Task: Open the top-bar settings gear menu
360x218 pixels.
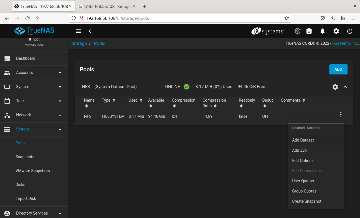Action: [336, 31]
